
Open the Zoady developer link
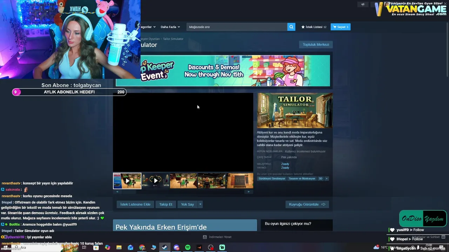click(285, 164)
